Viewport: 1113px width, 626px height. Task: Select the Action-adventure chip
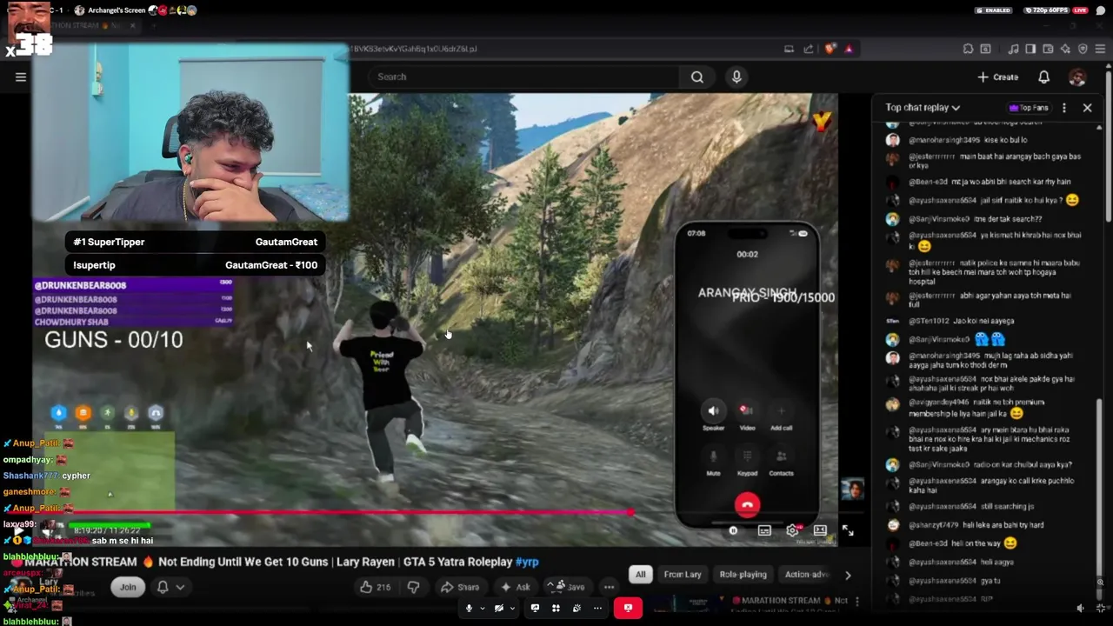click(x=807, y=575)
